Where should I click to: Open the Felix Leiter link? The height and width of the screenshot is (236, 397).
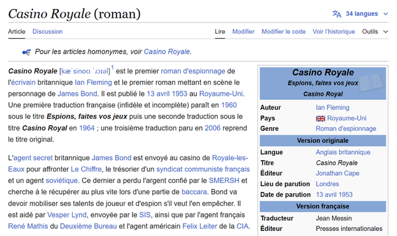(199, 226)
